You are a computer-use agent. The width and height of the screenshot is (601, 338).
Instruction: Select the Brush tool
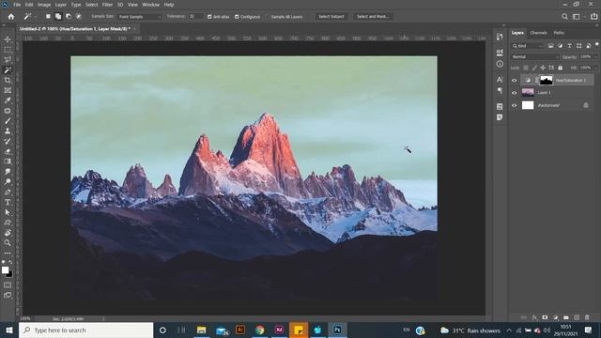[x=8, y=121]
